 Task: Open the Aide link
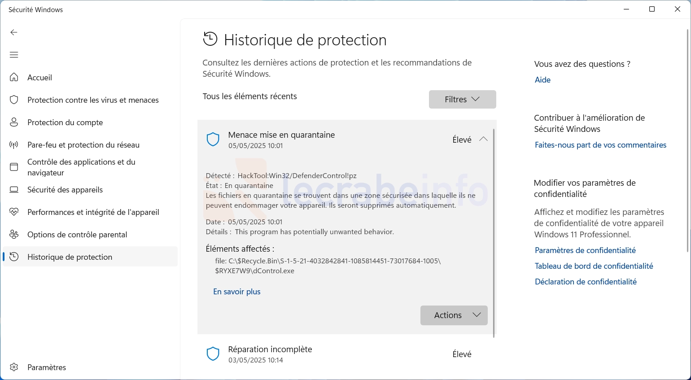(x=542, y=80)
